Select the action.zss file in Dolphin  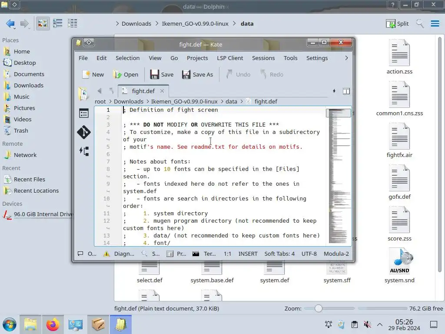(x=399, y=57)
